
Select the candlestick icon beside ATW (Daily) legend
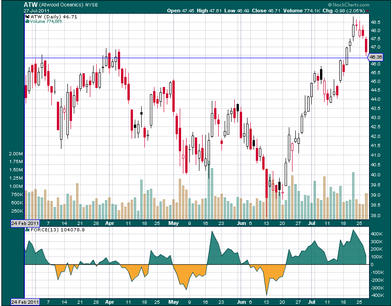click(x=26, y=16)
